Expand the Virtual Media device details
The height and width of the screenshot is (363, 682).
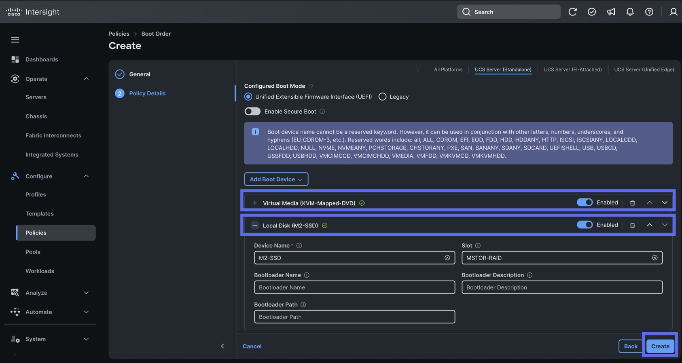255,203
